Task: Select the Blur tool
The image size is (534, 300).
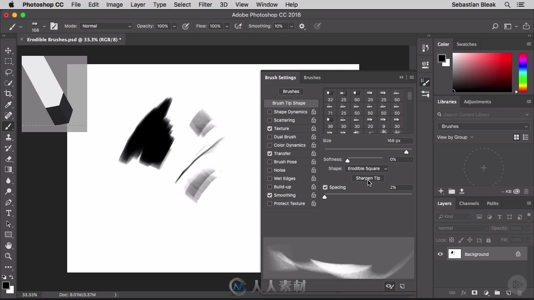Action: [x=8, y=180]
